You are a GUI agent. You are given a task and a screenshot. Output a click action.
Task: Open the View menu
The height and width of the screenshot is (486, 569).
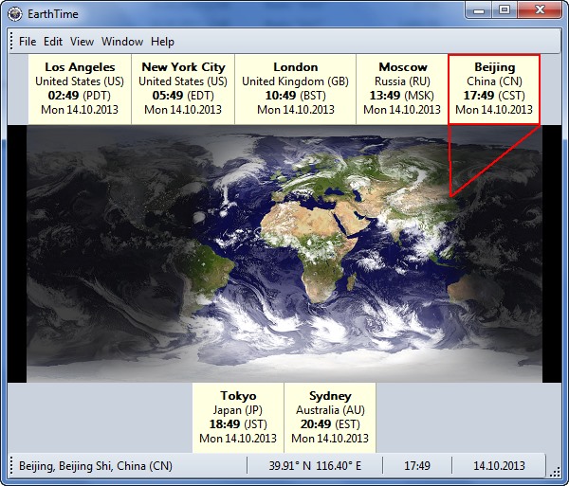[82, 42]
